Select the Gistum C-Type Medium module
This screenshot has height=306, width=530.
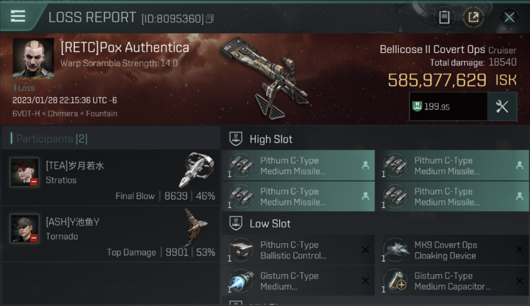pos(298,281)
